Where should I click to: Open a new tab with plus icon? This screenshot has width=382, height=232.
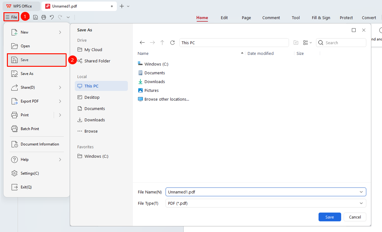coord(122,6)
